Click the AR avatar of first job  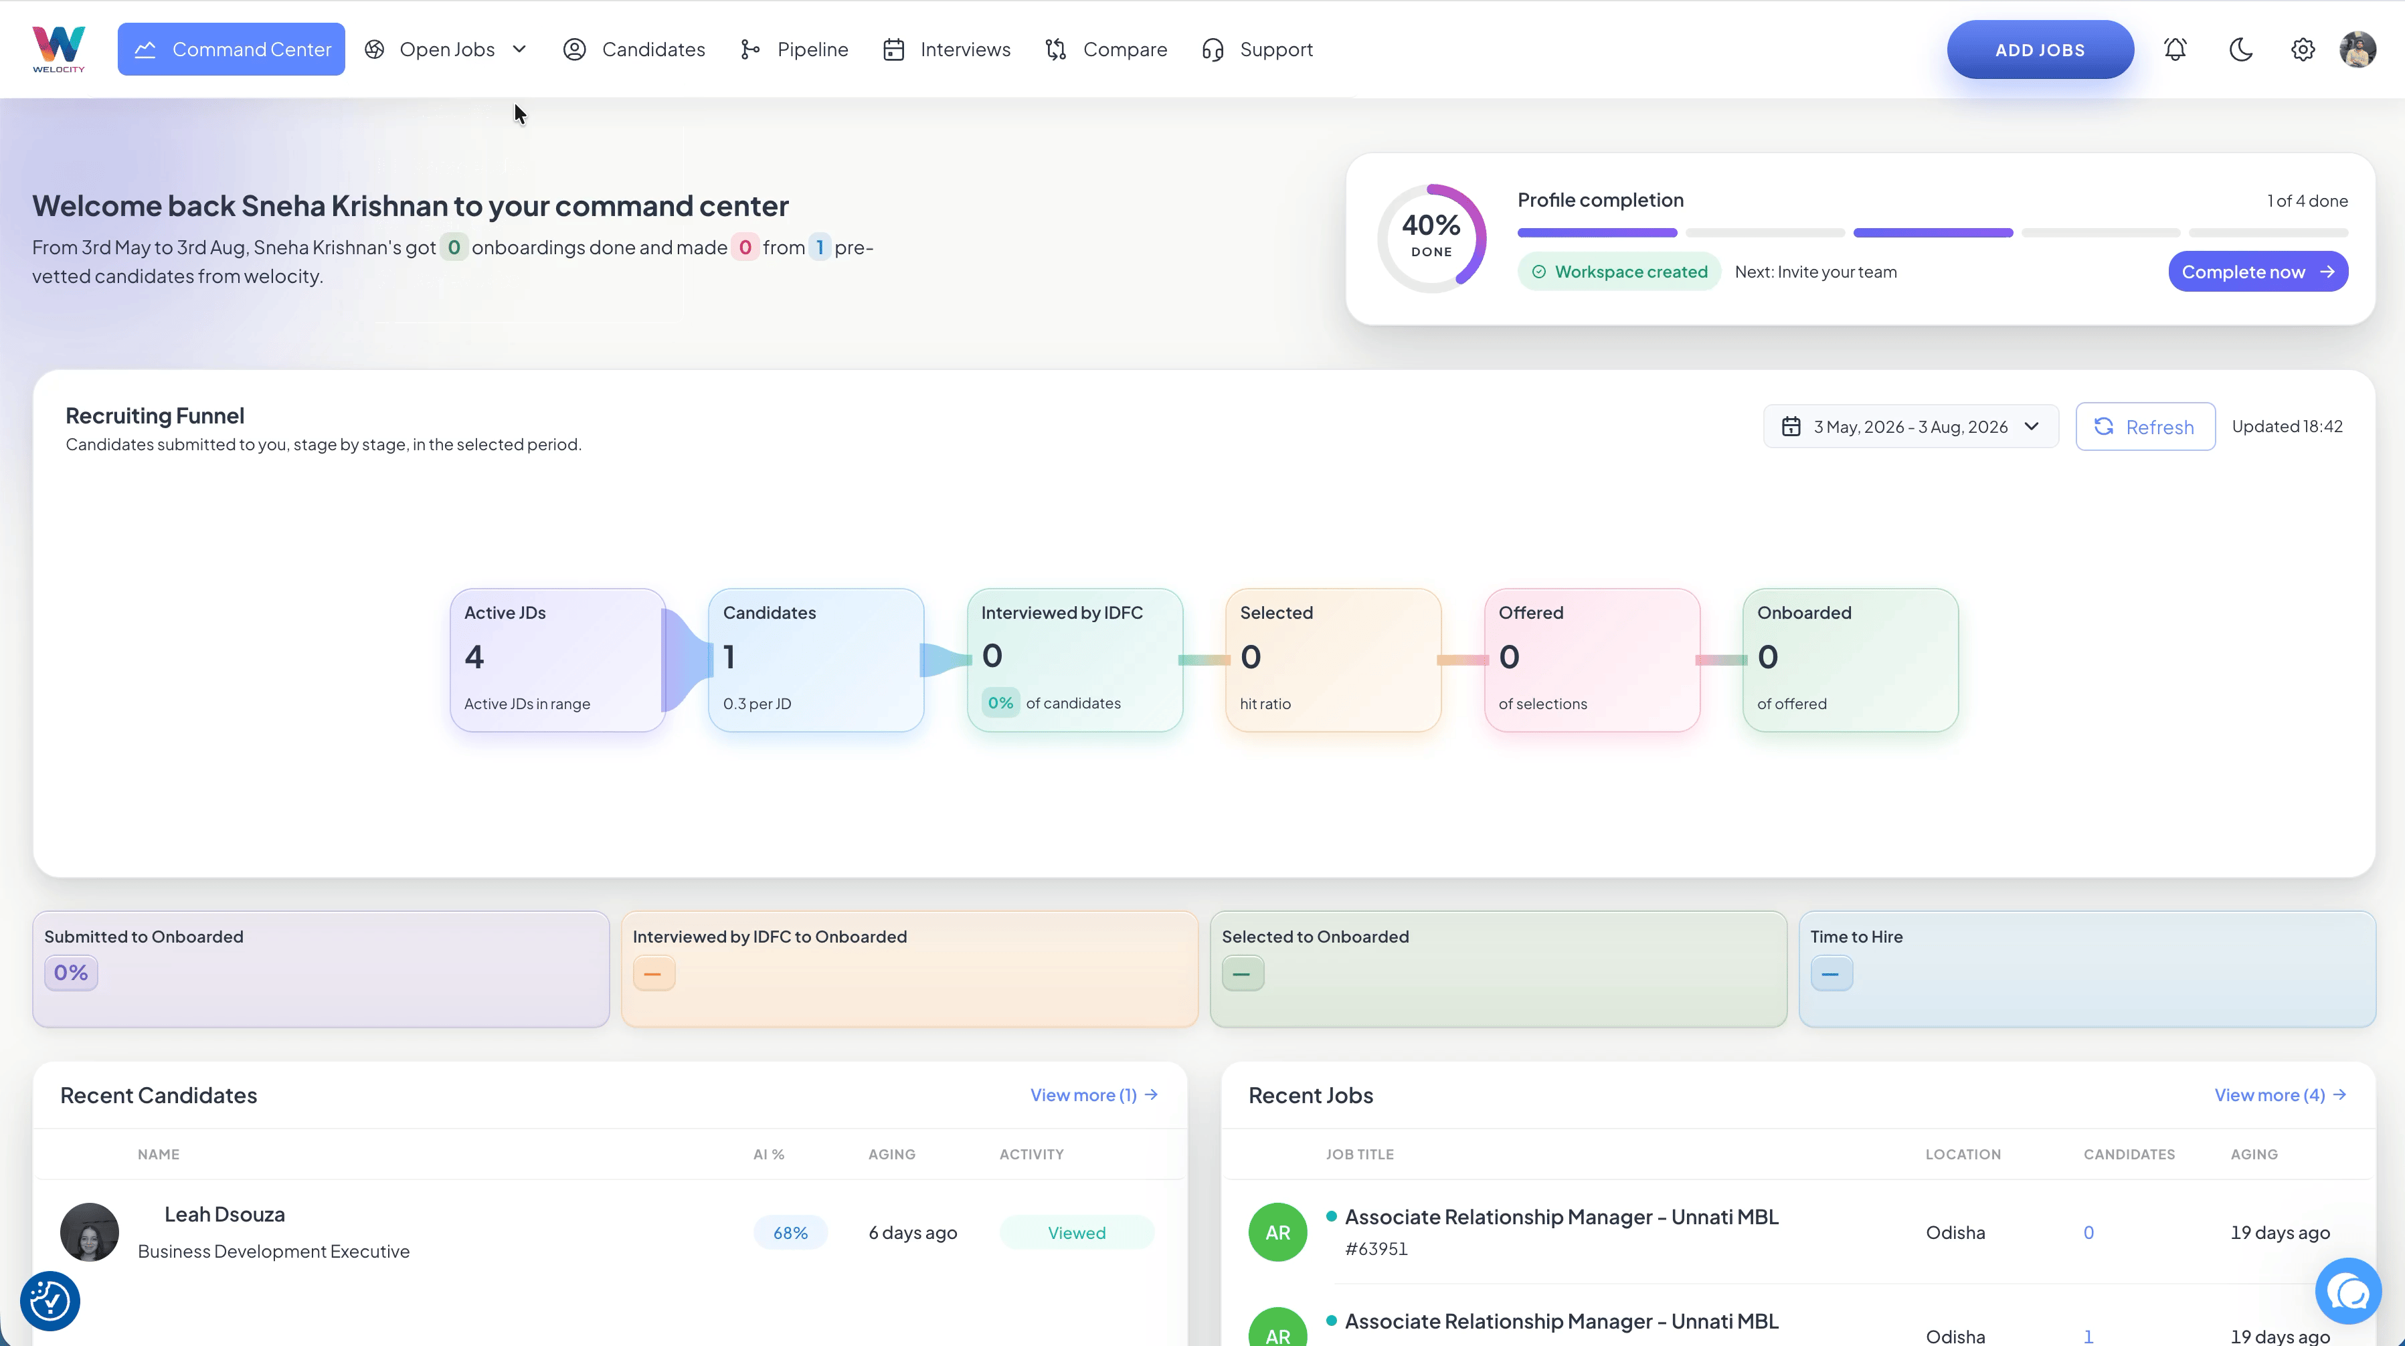pos(1277,1232)
